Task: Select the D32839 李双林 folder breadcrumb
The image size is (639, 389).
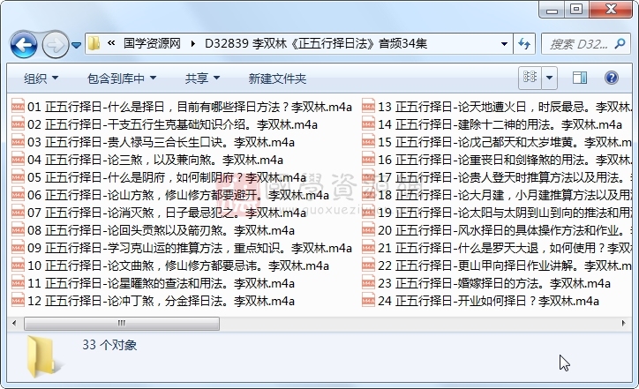Action: pos(316,43)
